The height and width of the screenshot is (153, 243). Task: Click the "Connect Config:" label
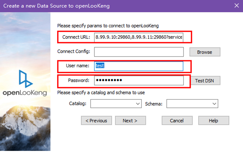(74, 52)
